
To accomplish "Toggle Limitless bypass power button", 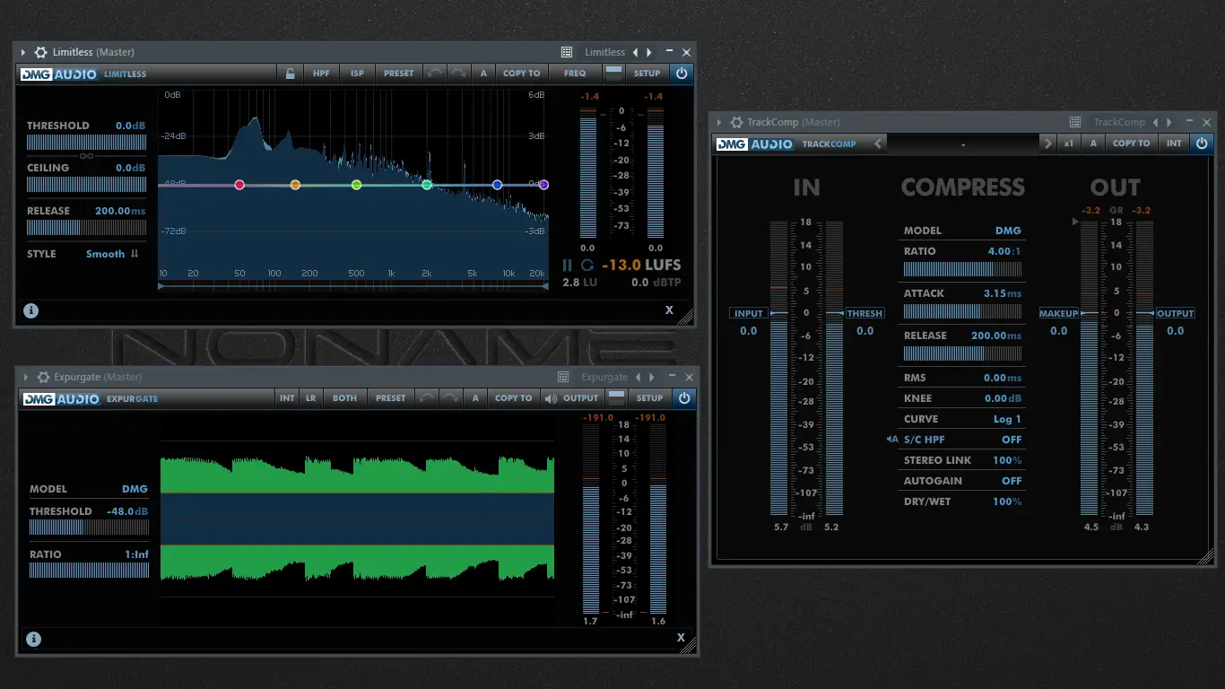I will coord(682,74).
